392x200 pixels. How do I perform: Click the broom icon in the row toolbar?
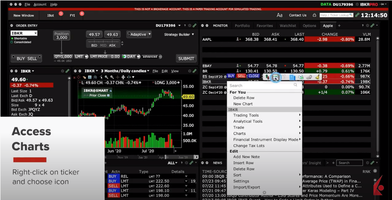click(318, 77)
